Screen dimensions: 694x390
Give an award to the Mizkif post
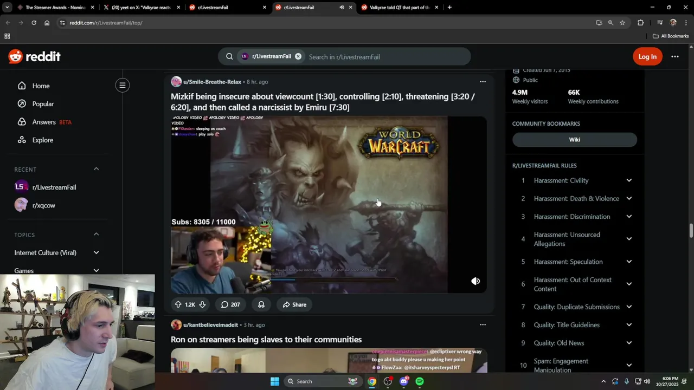[x=261, y=304]
